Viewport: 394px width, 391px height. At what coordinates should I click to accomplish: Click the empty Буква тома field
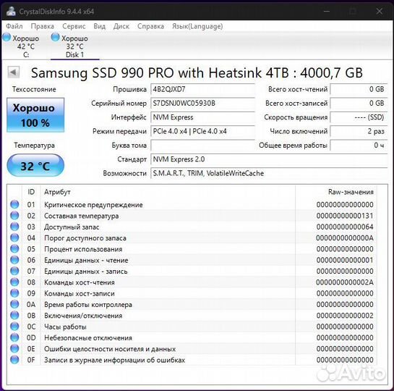point(202,146)
